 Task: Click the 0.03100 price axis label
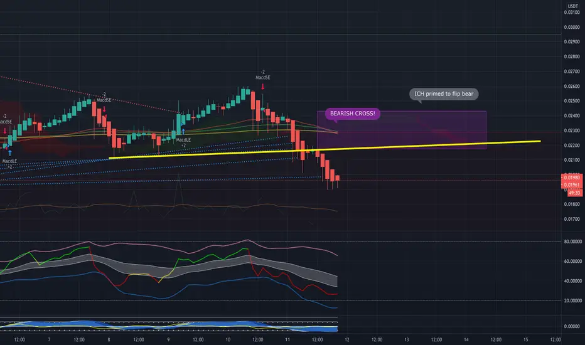[572, 13]
